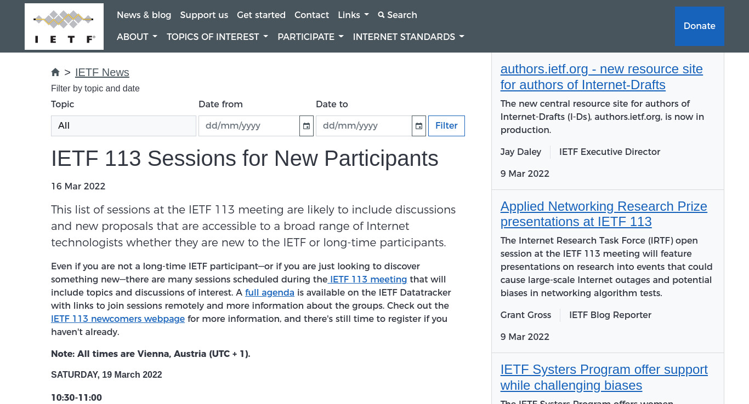Open the full agenda link
Image resolution: width=749 pixels, height=404 pixels.
click(270, 292)
